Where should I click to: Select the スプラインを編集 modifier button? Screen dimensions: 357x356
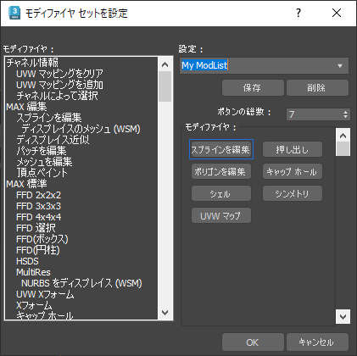[x=221, y=149]
